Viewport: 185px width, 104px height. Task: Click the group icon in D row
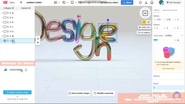(8, 13)
